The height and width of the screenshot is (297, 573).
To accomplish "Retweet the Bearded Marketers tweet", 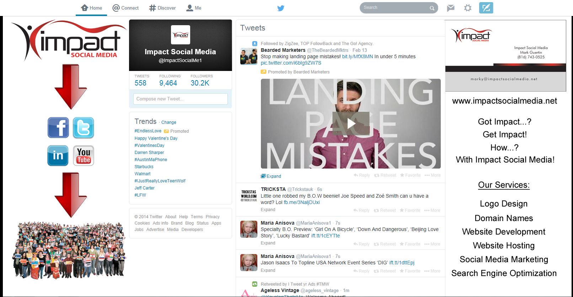I will (385, 175).
